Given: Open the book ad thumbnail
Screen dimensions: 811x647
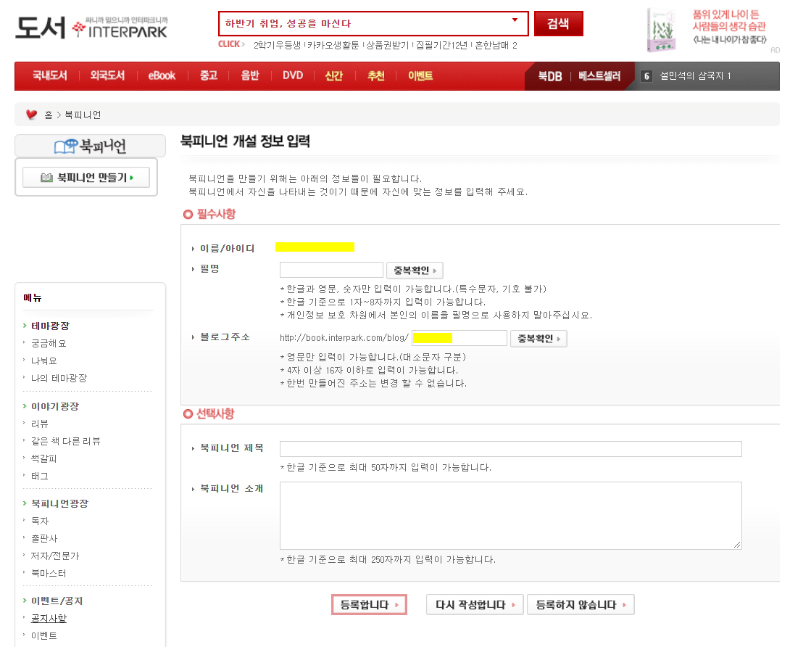Looking at the screenshot, I should (x=661, y=30).
